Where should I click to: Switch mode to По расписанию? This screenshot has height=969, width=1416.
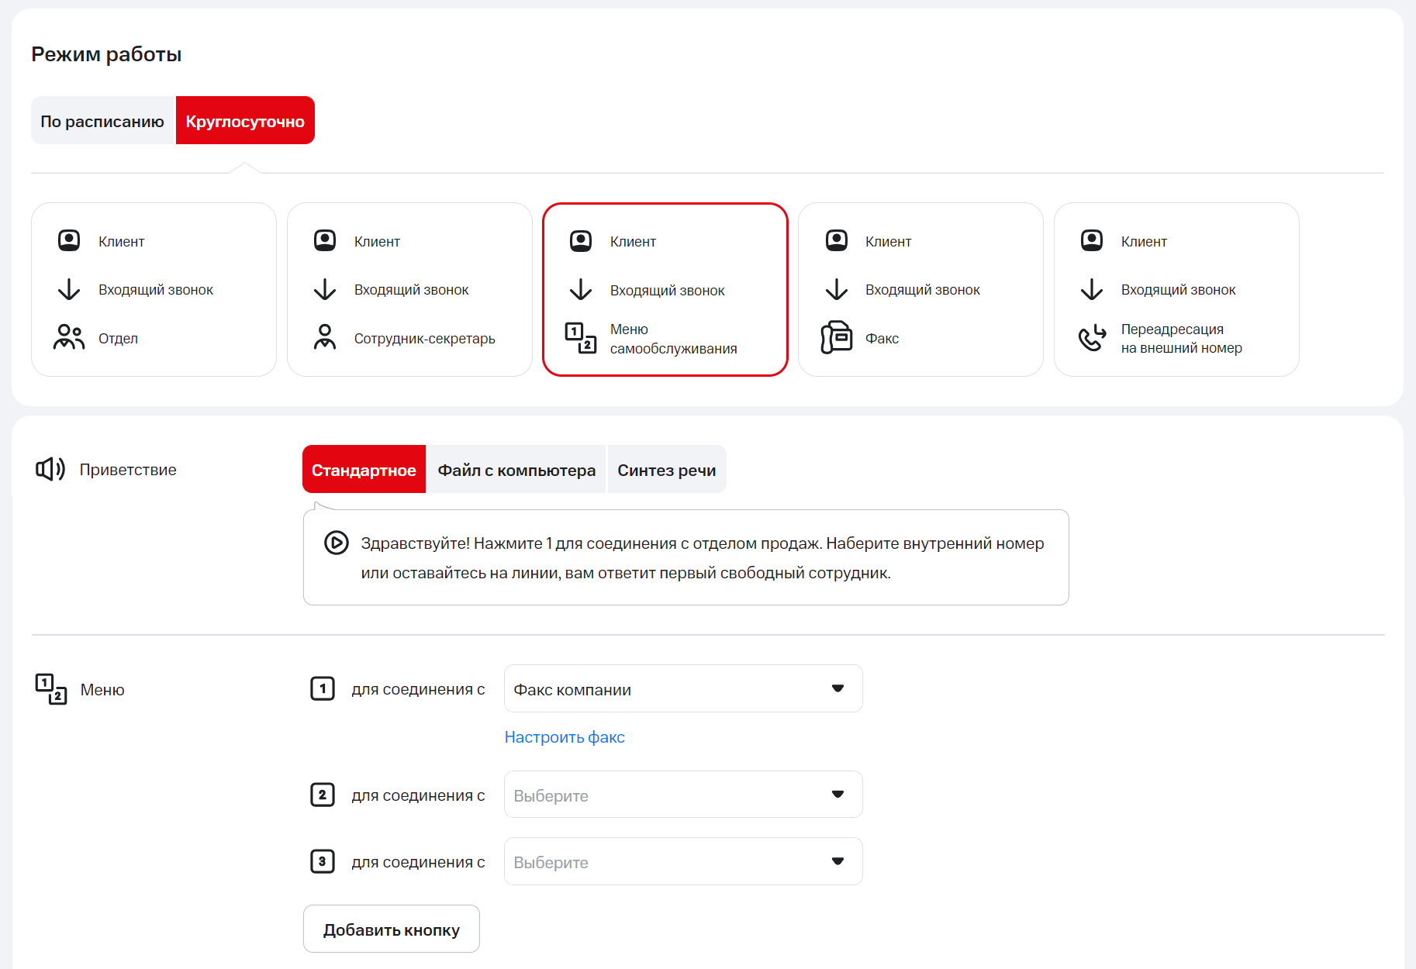102,121
